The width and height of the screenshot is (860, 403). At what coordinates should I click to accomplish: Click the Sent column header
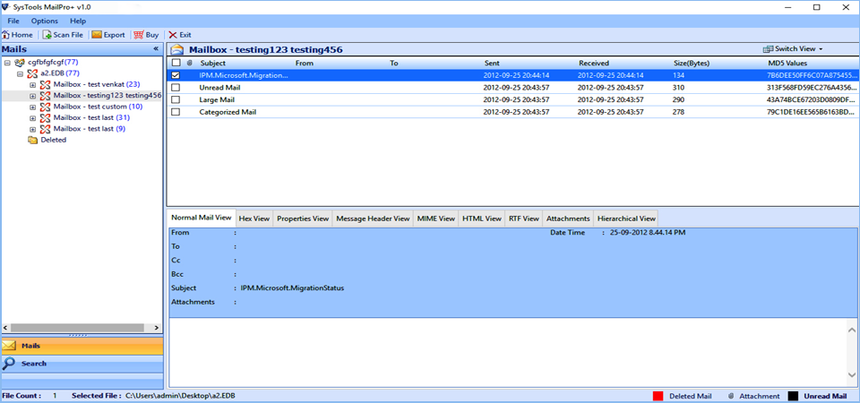(492, 63)
